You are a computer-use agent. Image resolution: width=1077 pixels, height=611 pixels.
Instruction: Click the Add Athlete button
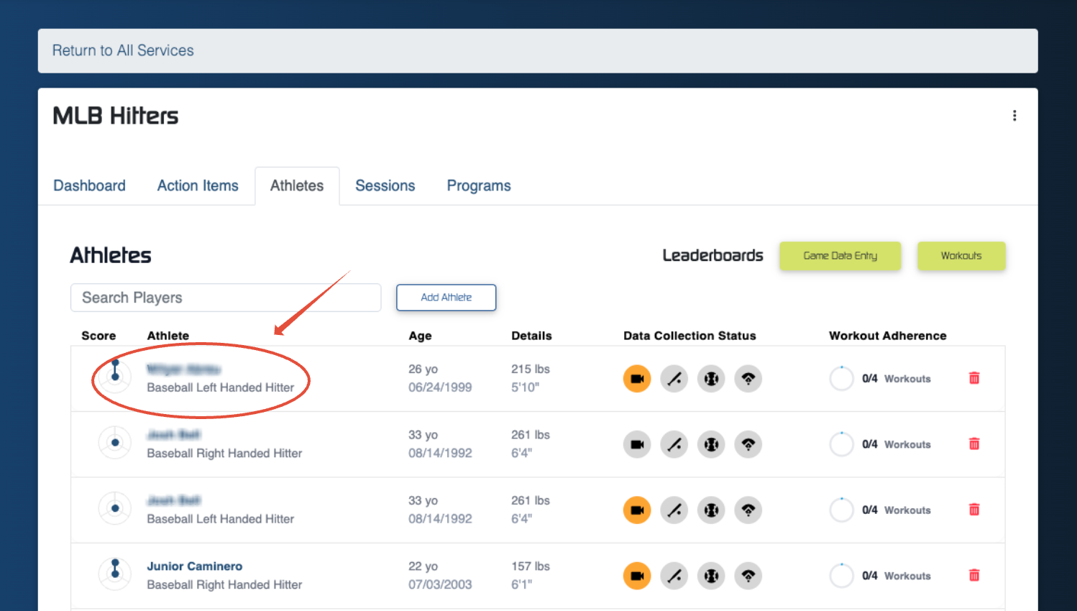point(446,298)
